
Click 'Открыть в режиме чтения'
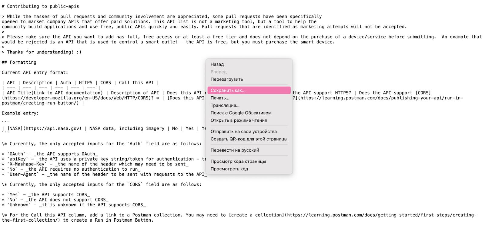tap(239, 120)
